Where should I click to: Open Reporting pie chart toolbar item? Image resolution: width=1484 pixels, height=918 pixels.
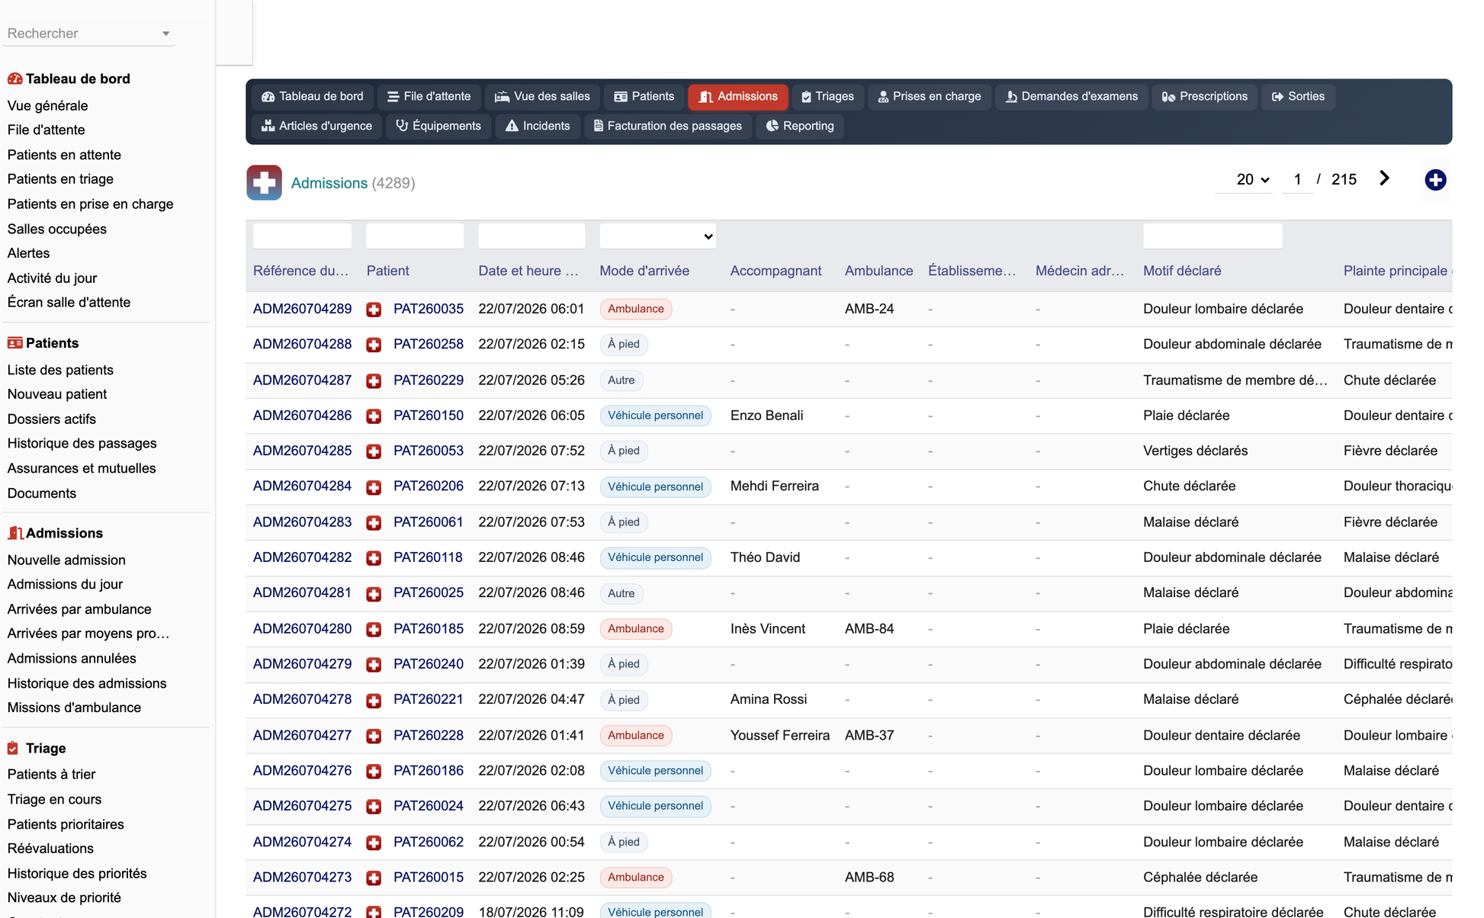click(x=800, y=126)
